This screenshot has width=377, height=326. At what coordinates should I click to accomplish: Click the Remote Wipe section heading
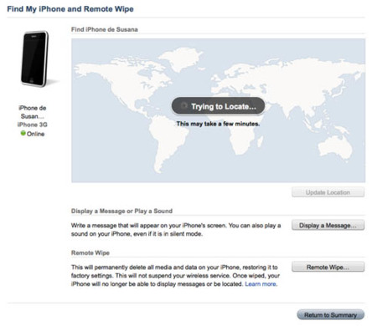(90, 252)
